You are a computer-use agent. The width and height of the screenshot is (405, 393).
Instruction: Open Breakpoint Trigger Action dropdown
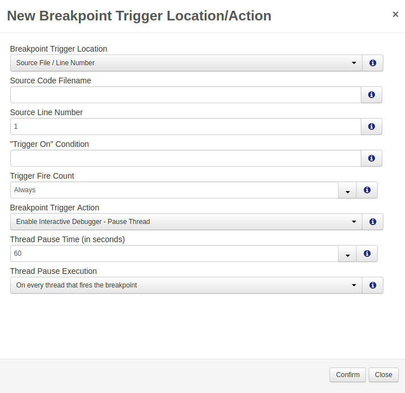186,222
